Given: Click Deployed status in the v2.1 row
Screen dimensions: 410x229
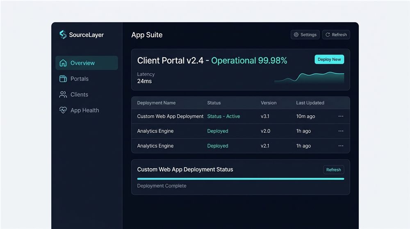Looking at the screenshot, I should [x=218, y=146].
